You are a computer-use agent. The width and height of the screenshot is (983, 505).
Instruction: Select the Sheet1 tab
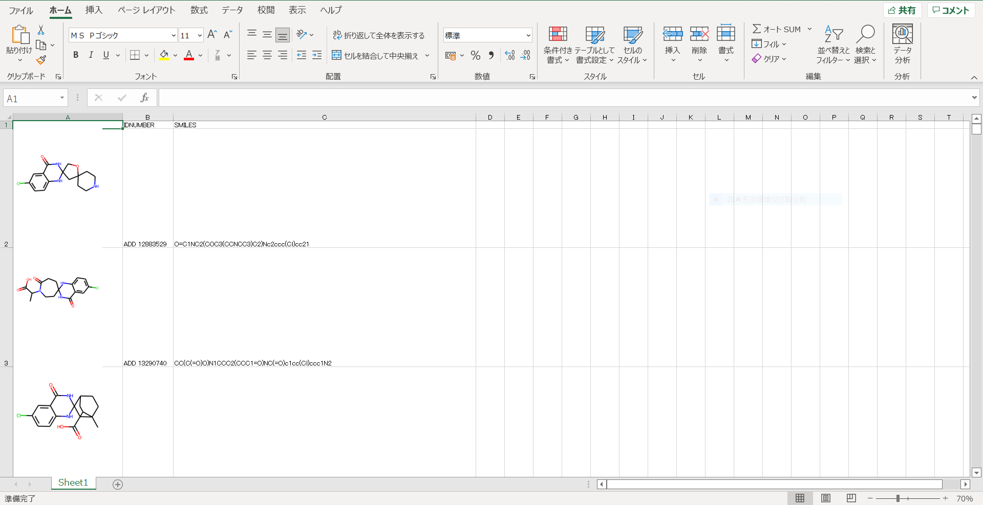73,483
